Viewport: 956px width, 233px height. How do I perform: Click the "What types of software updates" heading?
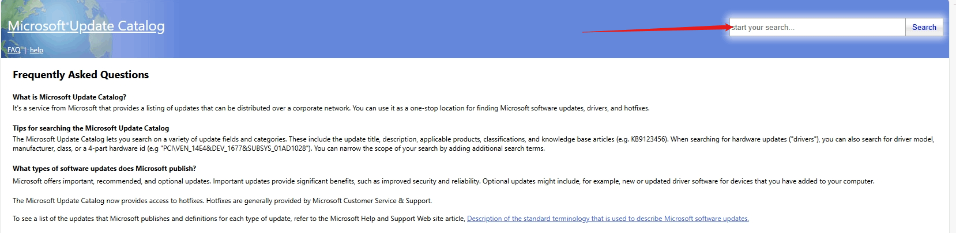tap(104, 169)
